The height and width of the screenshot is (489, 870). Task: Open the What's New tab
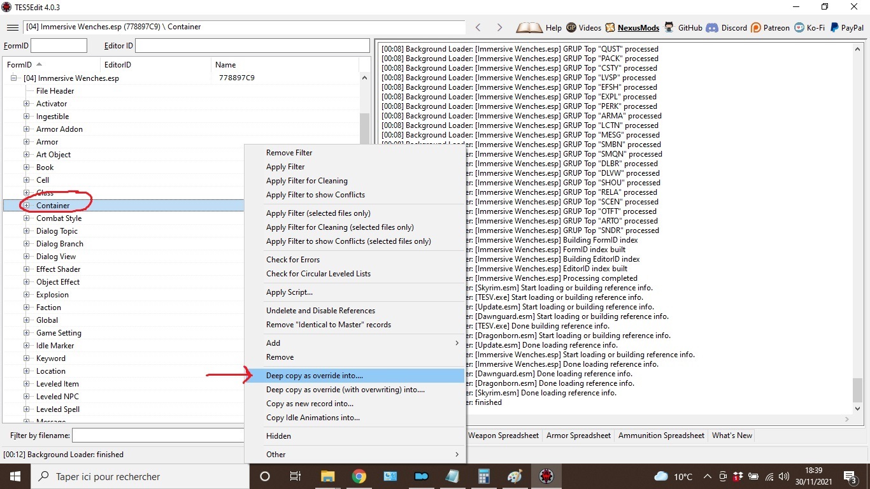click(732, 436)
